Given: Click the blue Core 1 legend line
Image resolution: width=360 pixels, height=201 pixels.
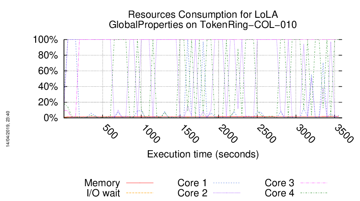Looking at the screenshot, I should 227,183.
